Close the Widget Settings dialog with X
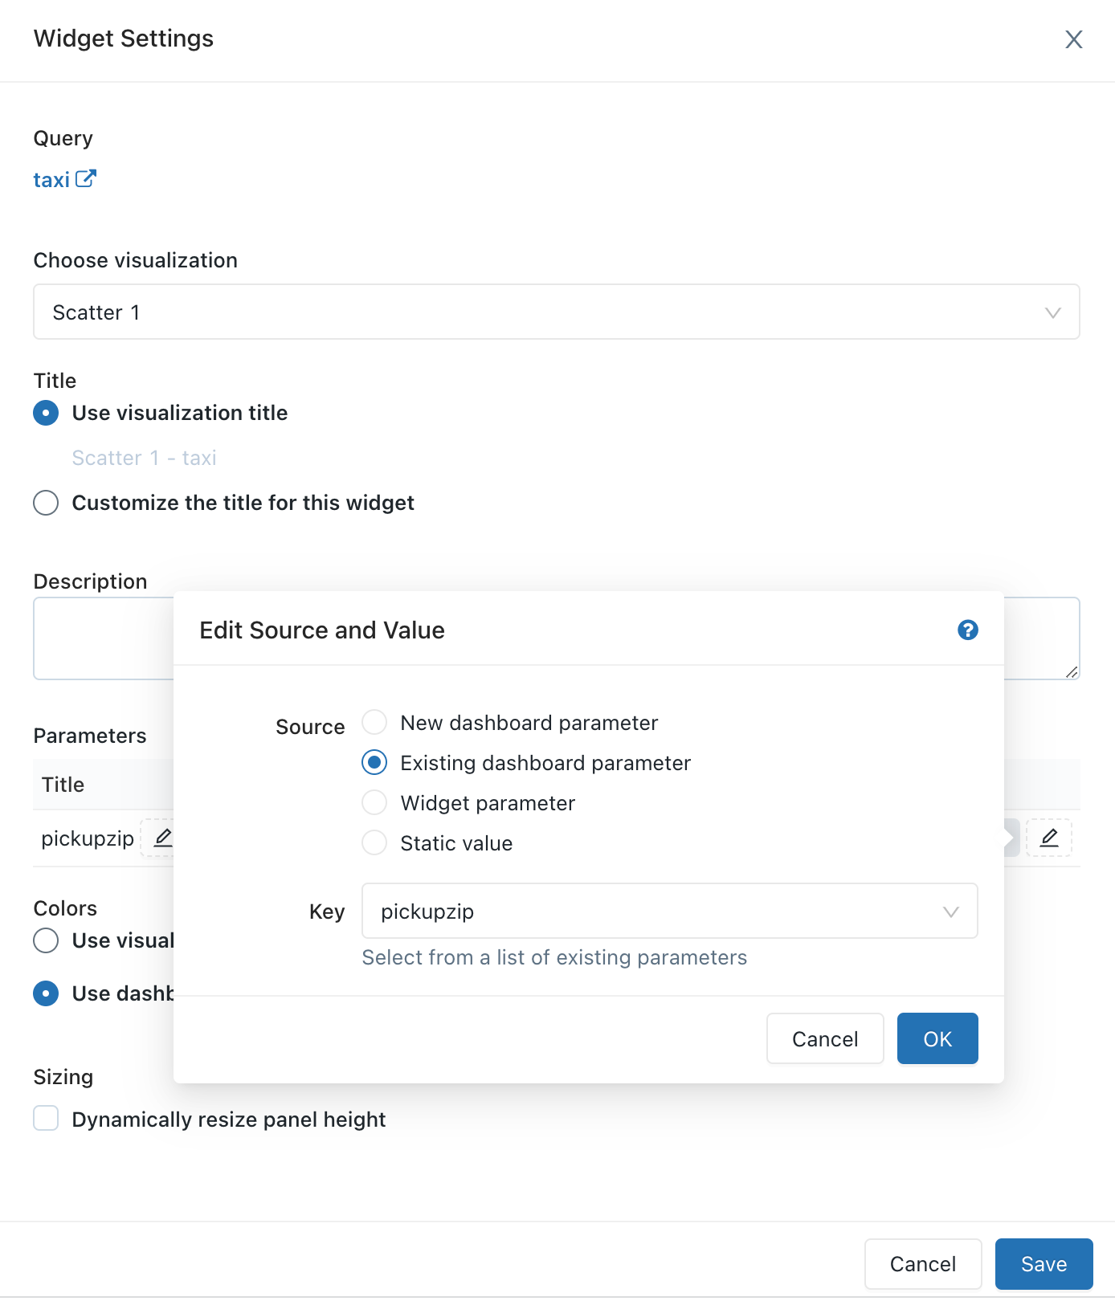 1073,39
